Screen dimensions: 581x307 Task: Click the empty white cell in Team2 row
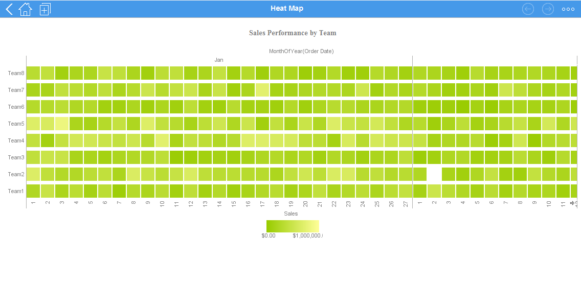[x=434, y=174]
